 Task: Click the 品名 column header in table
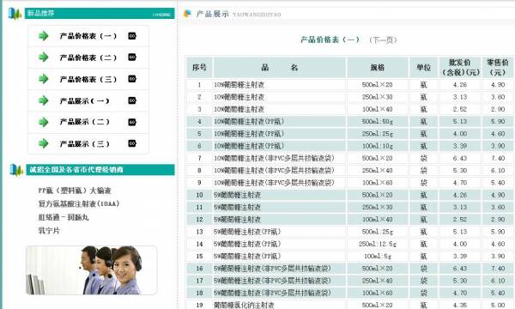(280, 68)
